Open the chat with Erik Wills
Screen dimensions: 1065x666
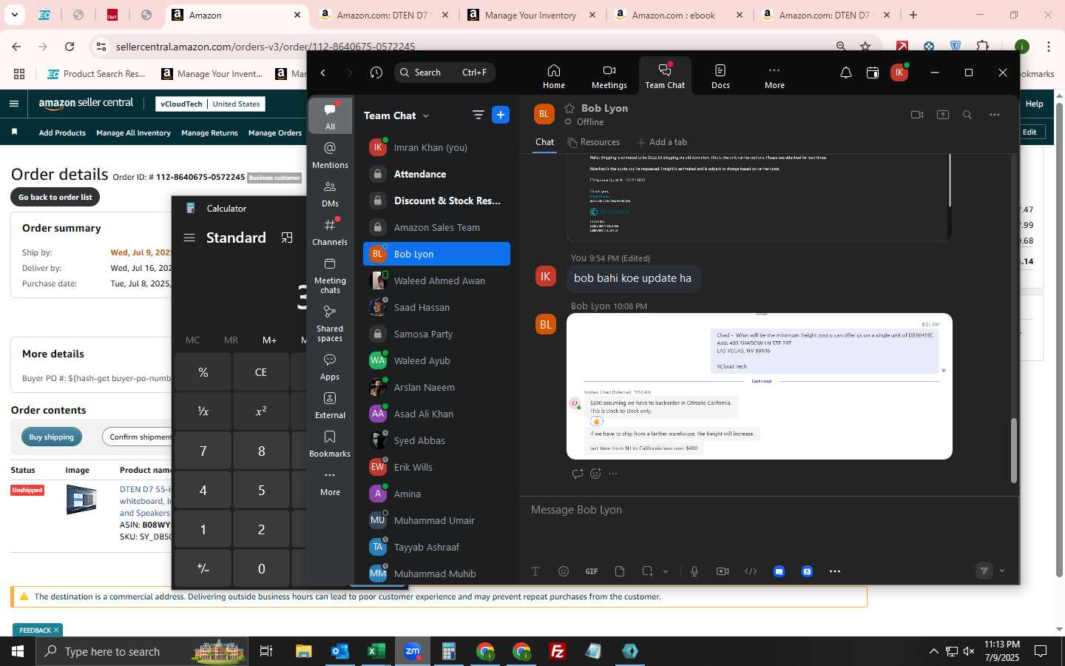(436, 467)
